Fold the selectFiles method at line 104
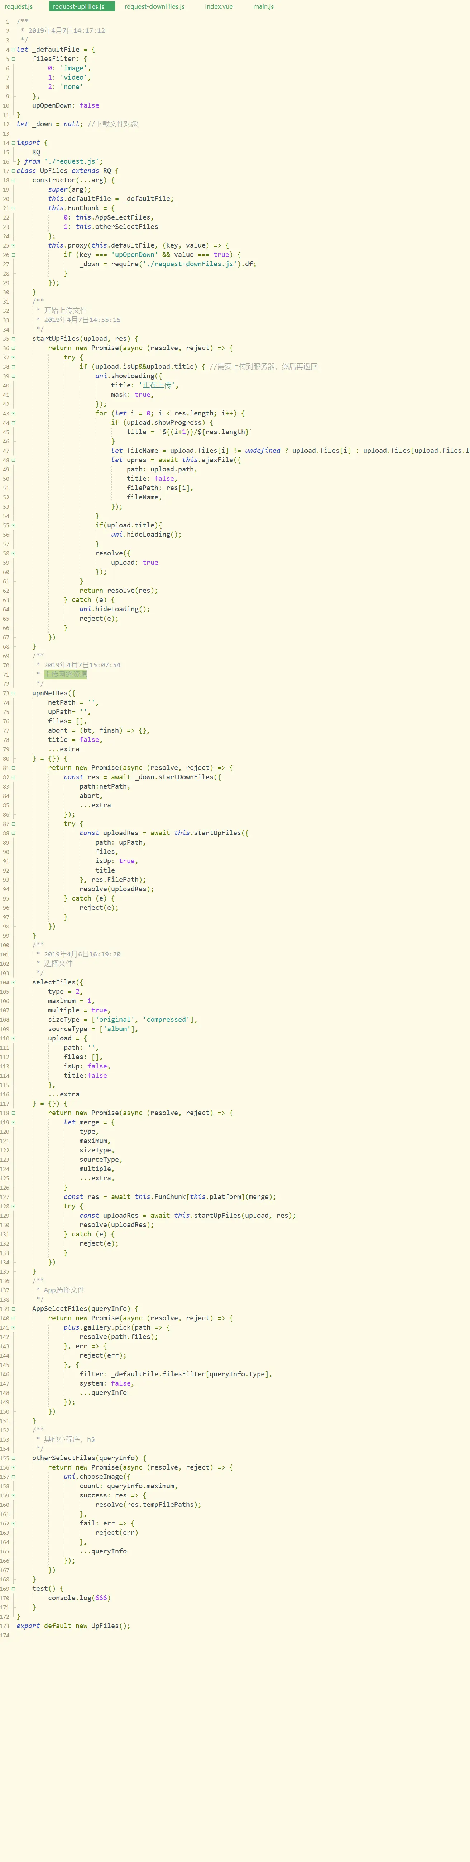470x1862 pixels. (x=13, y=982)
